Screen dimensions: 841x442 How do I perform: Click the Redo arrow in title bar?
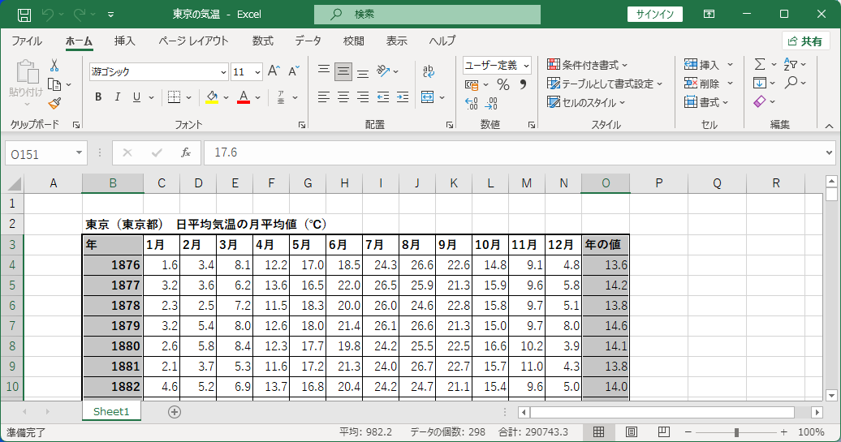point(80,15)
